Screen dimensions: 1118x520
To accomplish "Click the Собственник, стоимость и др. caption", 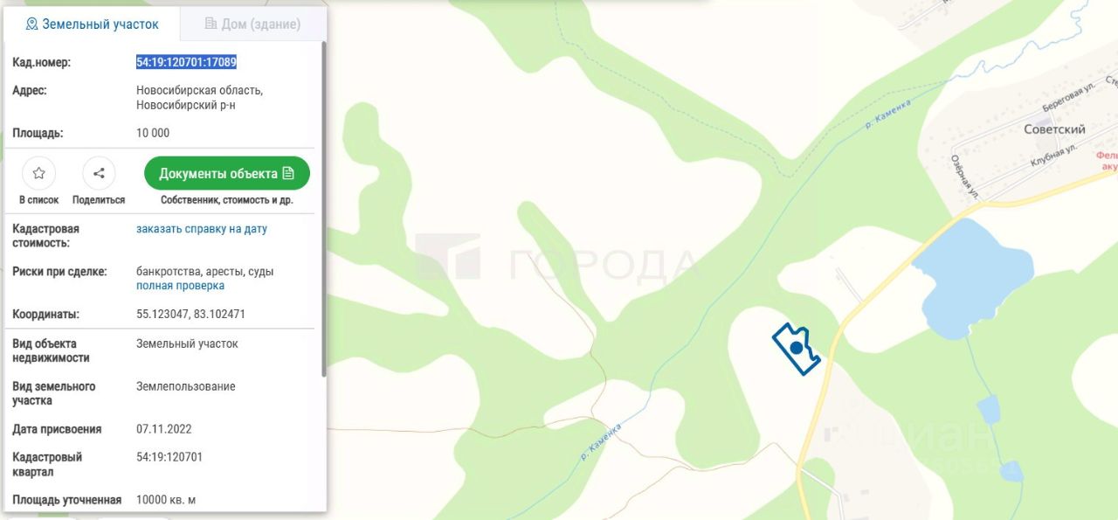I will [227, 200].
